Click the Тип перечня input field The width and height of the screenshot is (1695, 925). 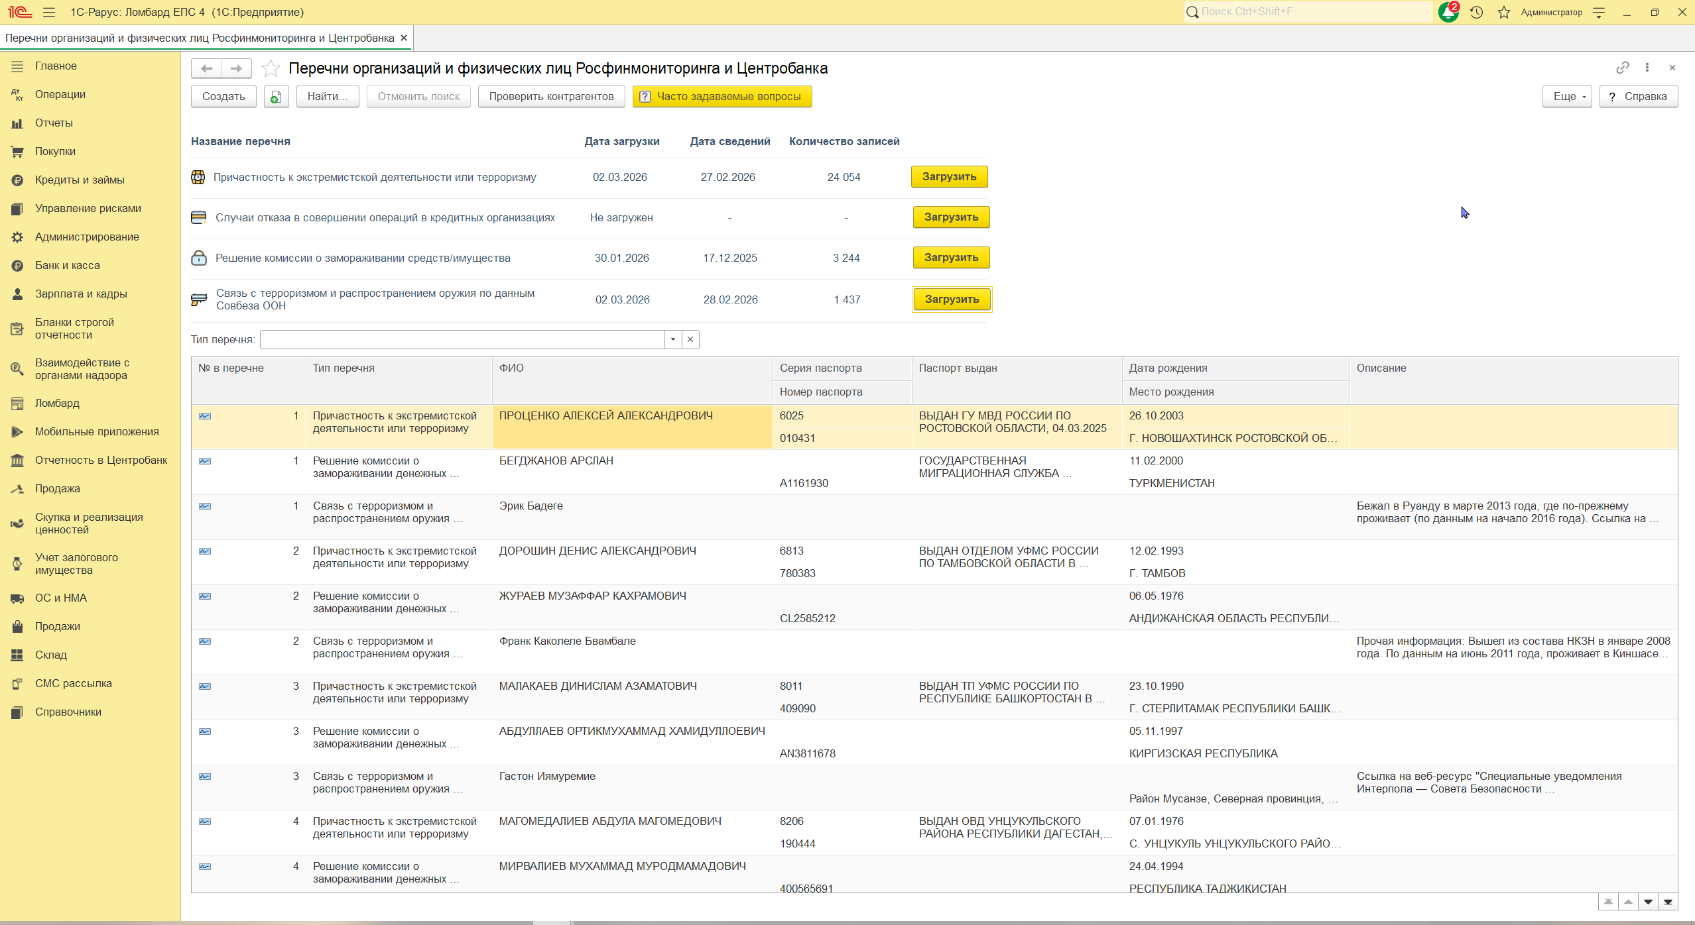click(462, 339)
